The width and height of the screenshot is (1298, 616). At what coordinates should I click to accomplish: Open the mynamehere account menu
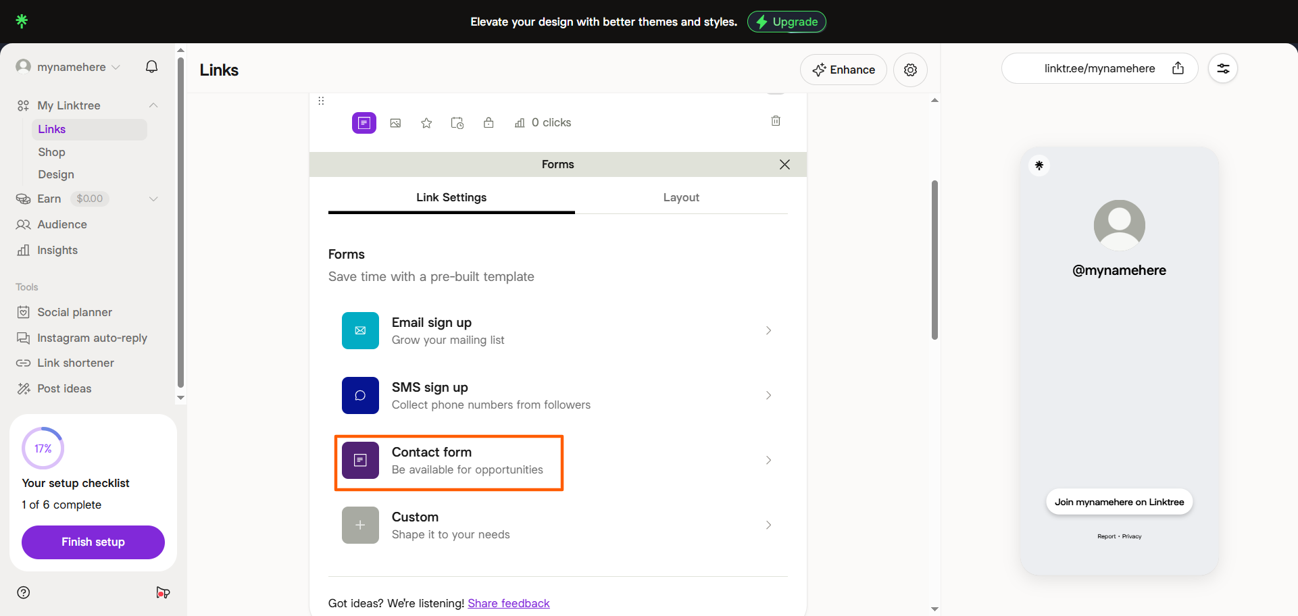click(x=68, y=67)
